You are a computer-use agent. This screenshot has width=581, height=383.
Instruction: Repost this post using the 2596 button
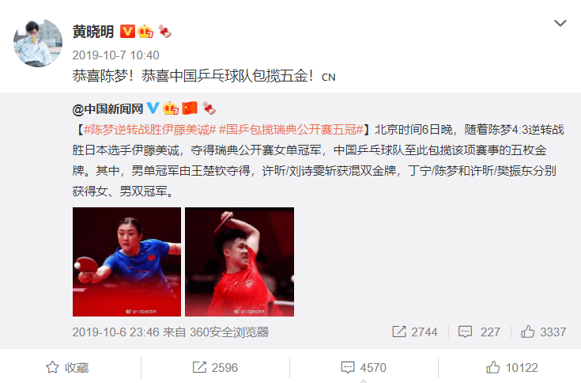coord(215,367)
